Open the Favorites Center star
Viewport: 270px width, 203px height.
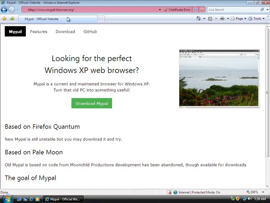(4, 19)
